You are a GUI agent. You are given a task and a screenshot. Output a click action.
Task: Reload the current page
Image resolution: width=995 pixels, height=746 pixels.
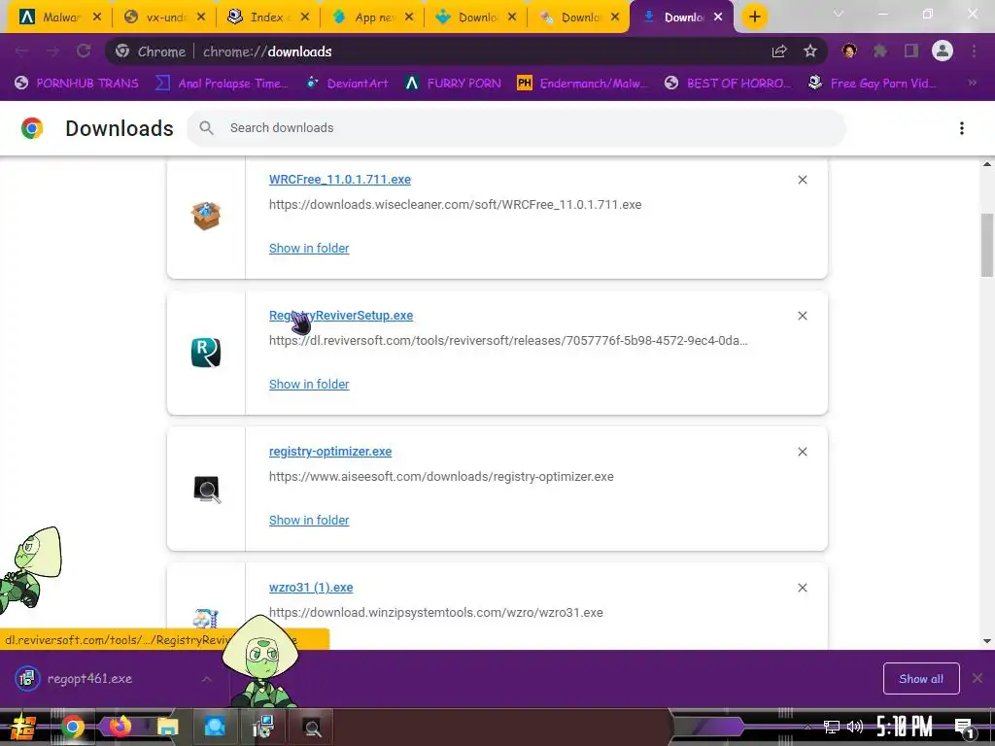(84, 51)
